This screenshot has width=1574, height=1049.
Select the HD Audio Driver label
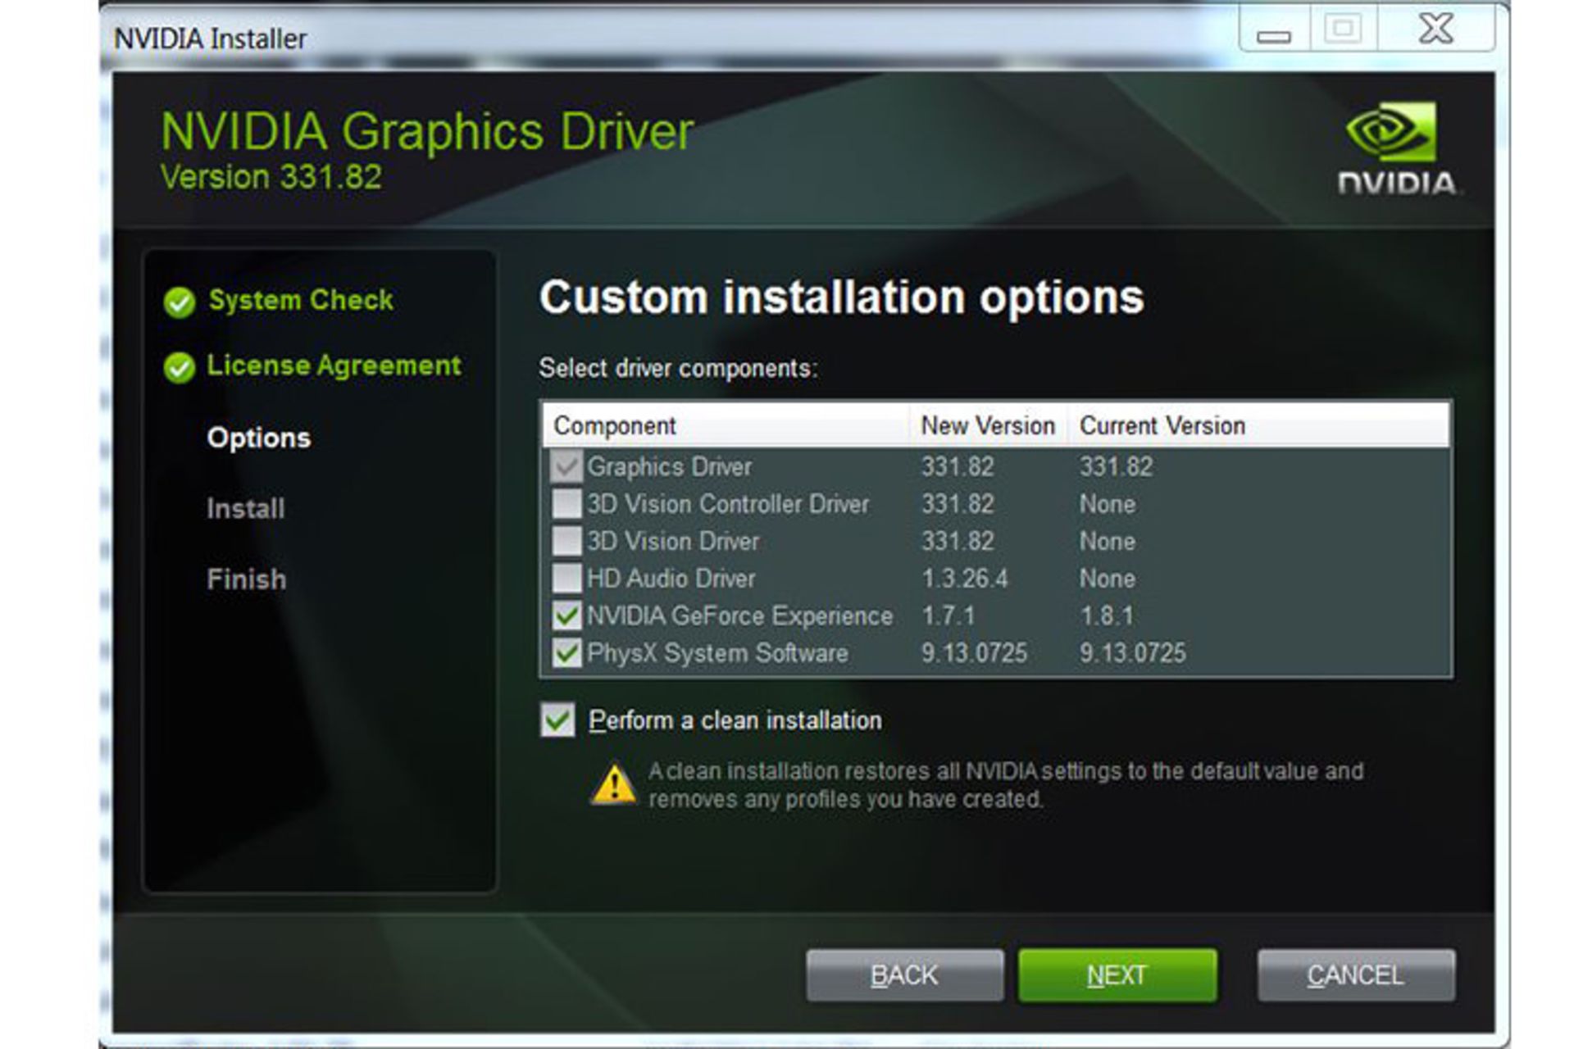tap(671, 579)
